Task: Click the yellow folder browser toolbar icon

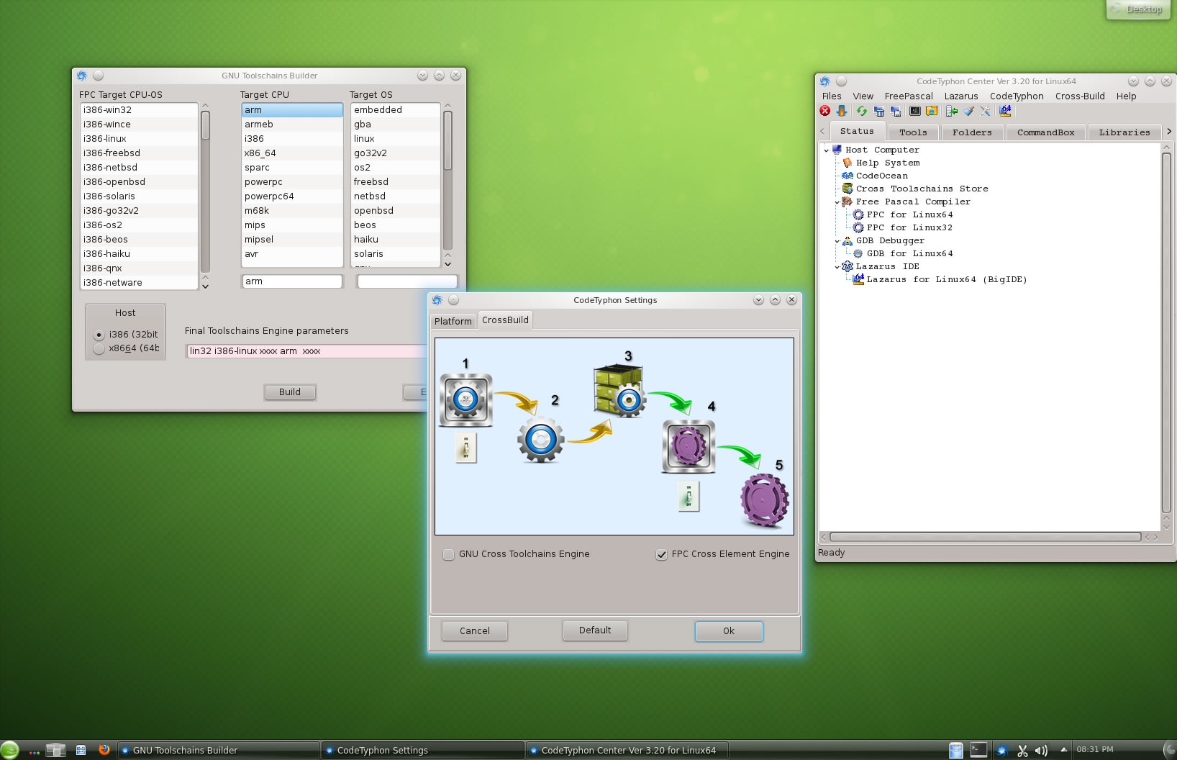Action: (932, 111)
